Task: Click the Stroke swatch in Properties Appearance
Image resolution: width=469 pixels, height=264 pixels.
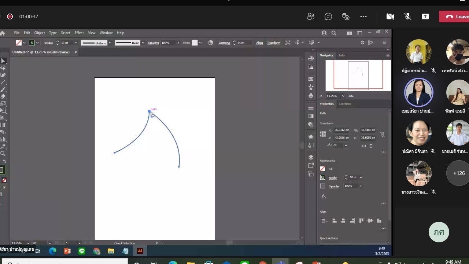Action: tap(323, 177)
